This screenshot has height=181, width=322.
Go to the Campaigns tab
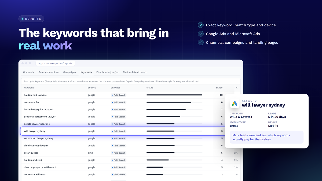click(69, 72)
